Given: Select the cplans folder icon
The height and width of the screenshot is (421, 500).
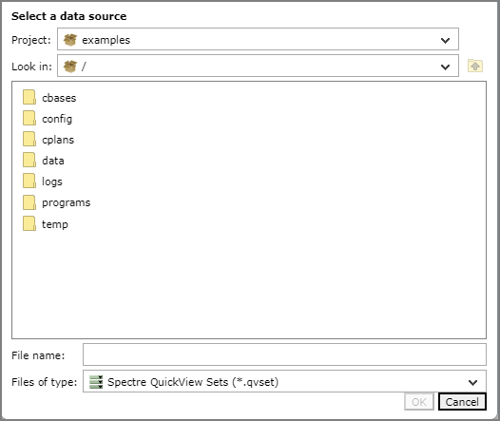Looking at the screenshot, I should point(29,140).
